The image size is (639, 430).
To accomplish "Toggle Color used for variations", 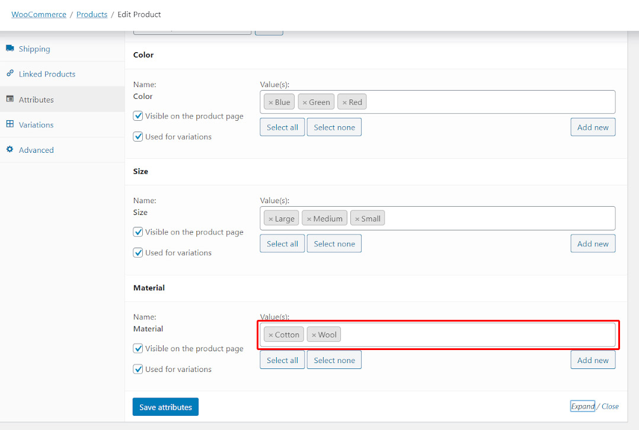I will tap(138, 136).
